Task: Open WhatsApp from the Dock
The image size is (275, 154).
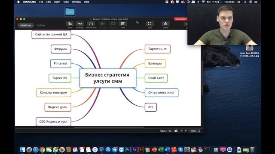Action: tap(55, 150)
